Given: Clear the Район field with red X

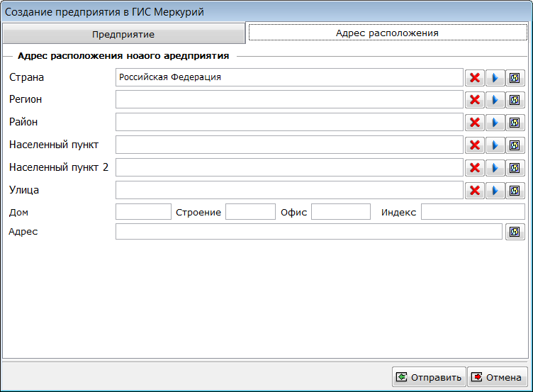Looking at the screenshot, I should pyautogui.click(x=475, y=123).
